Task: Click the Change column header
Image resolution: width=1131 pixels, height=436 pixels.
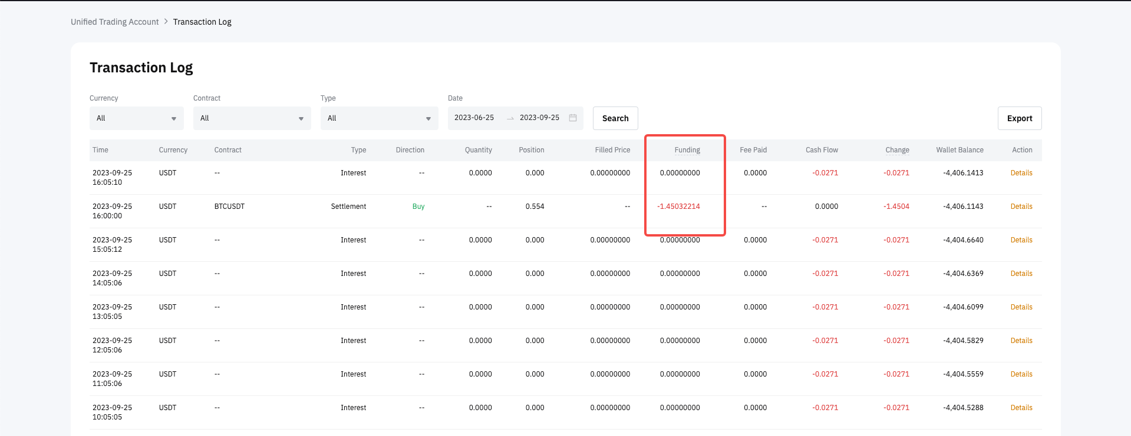Action: [x=897, y=150]
